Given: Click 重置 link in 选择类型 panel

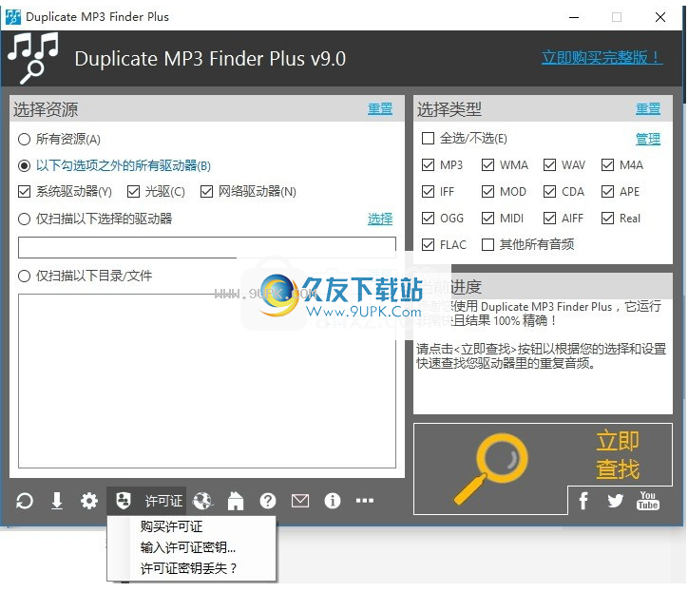Looking at the screenshot, I should point(648,109).
